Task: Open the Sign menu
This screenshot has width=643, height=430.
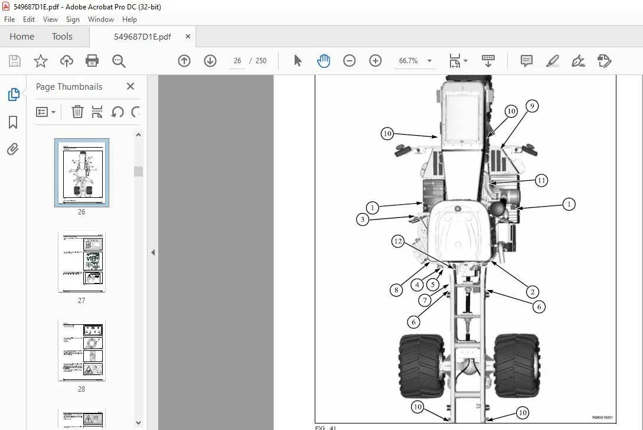Action: [73, 19]
